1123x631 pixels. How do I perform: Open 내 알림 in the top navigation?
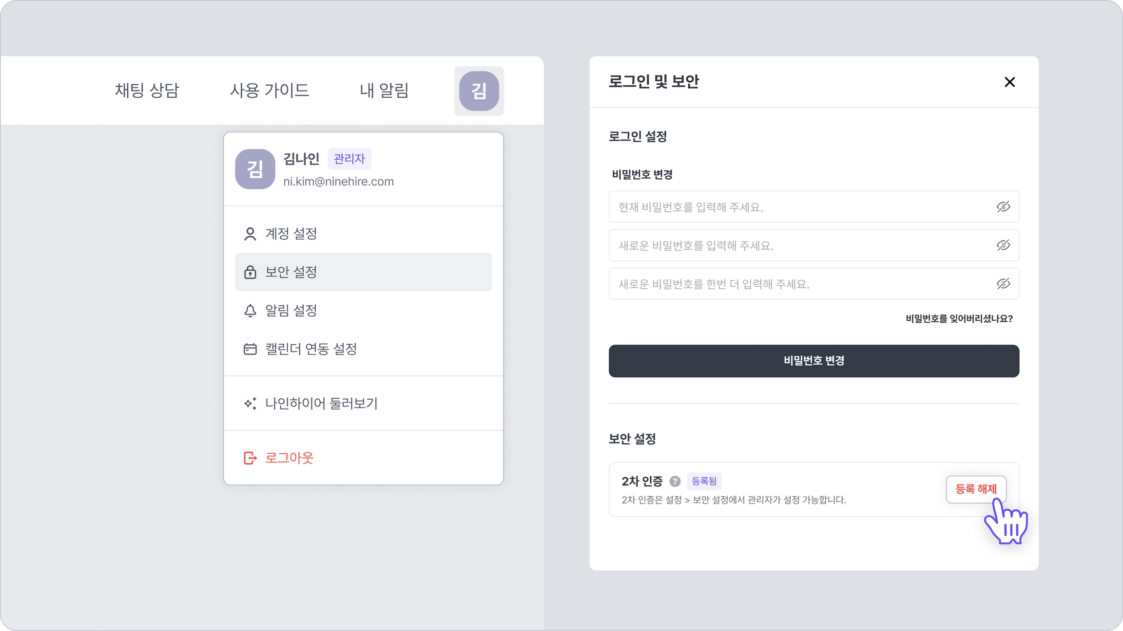384,91
